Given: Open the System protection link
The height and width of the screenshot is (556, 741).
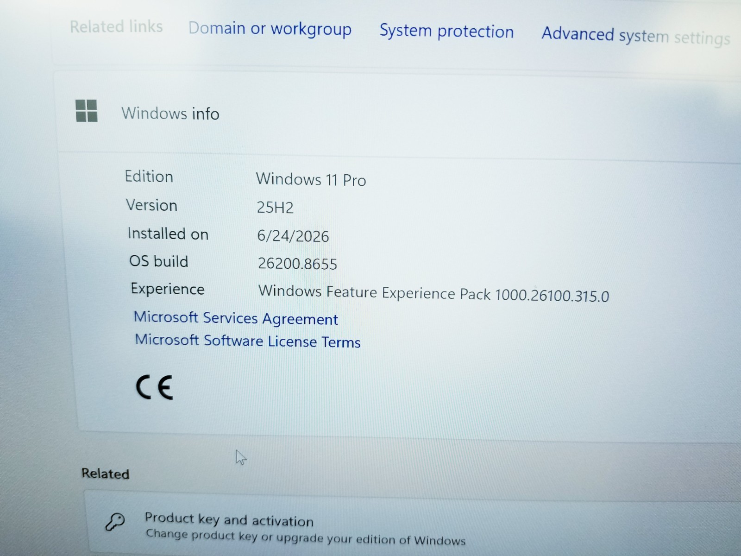Looking at the screenshot, I should (446, 31).
